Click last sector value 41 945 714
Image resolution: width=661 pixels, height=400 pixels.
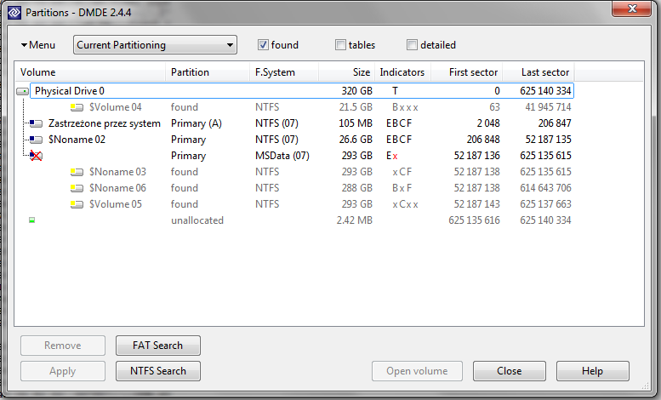click(x=548, y=107)
